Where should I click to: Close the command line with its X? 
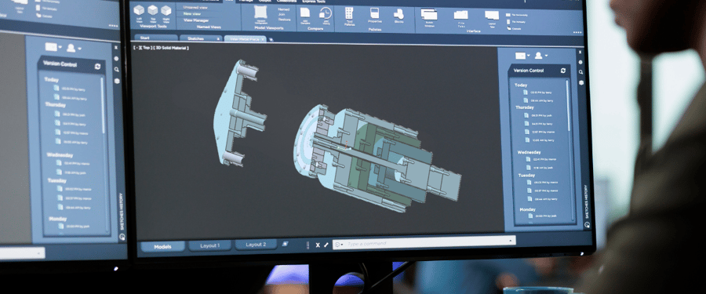pyautogui.click(x=318, y=245)
